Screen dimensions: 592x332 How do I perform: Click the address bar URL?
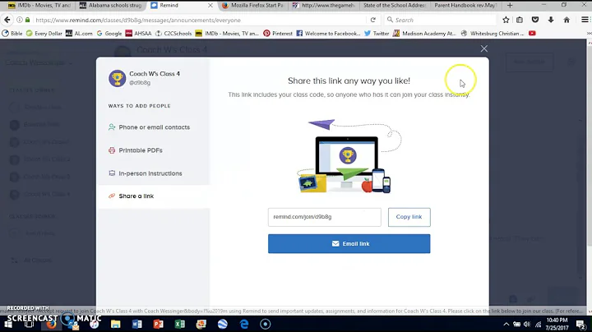tap(138, 20)
